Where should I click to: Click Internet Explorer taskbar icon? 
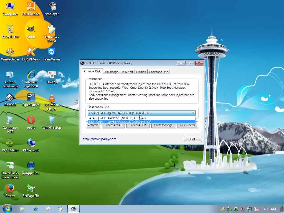(x=35, y=209)
